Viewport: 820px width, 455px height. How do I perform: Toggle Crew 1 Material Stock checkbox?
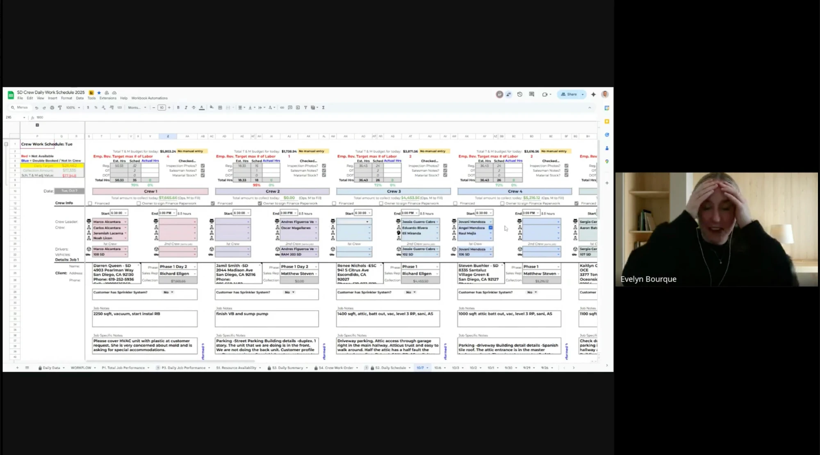tap(203, 175)
